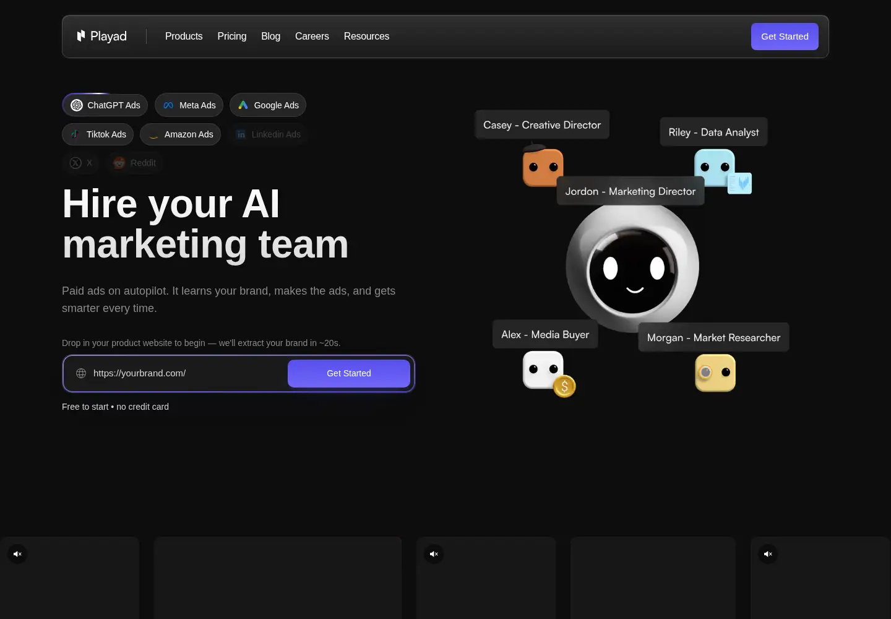Screen dimensions: 891x619
Task: Click the Jordon - Marketing Director label
Action: point(631,191)
